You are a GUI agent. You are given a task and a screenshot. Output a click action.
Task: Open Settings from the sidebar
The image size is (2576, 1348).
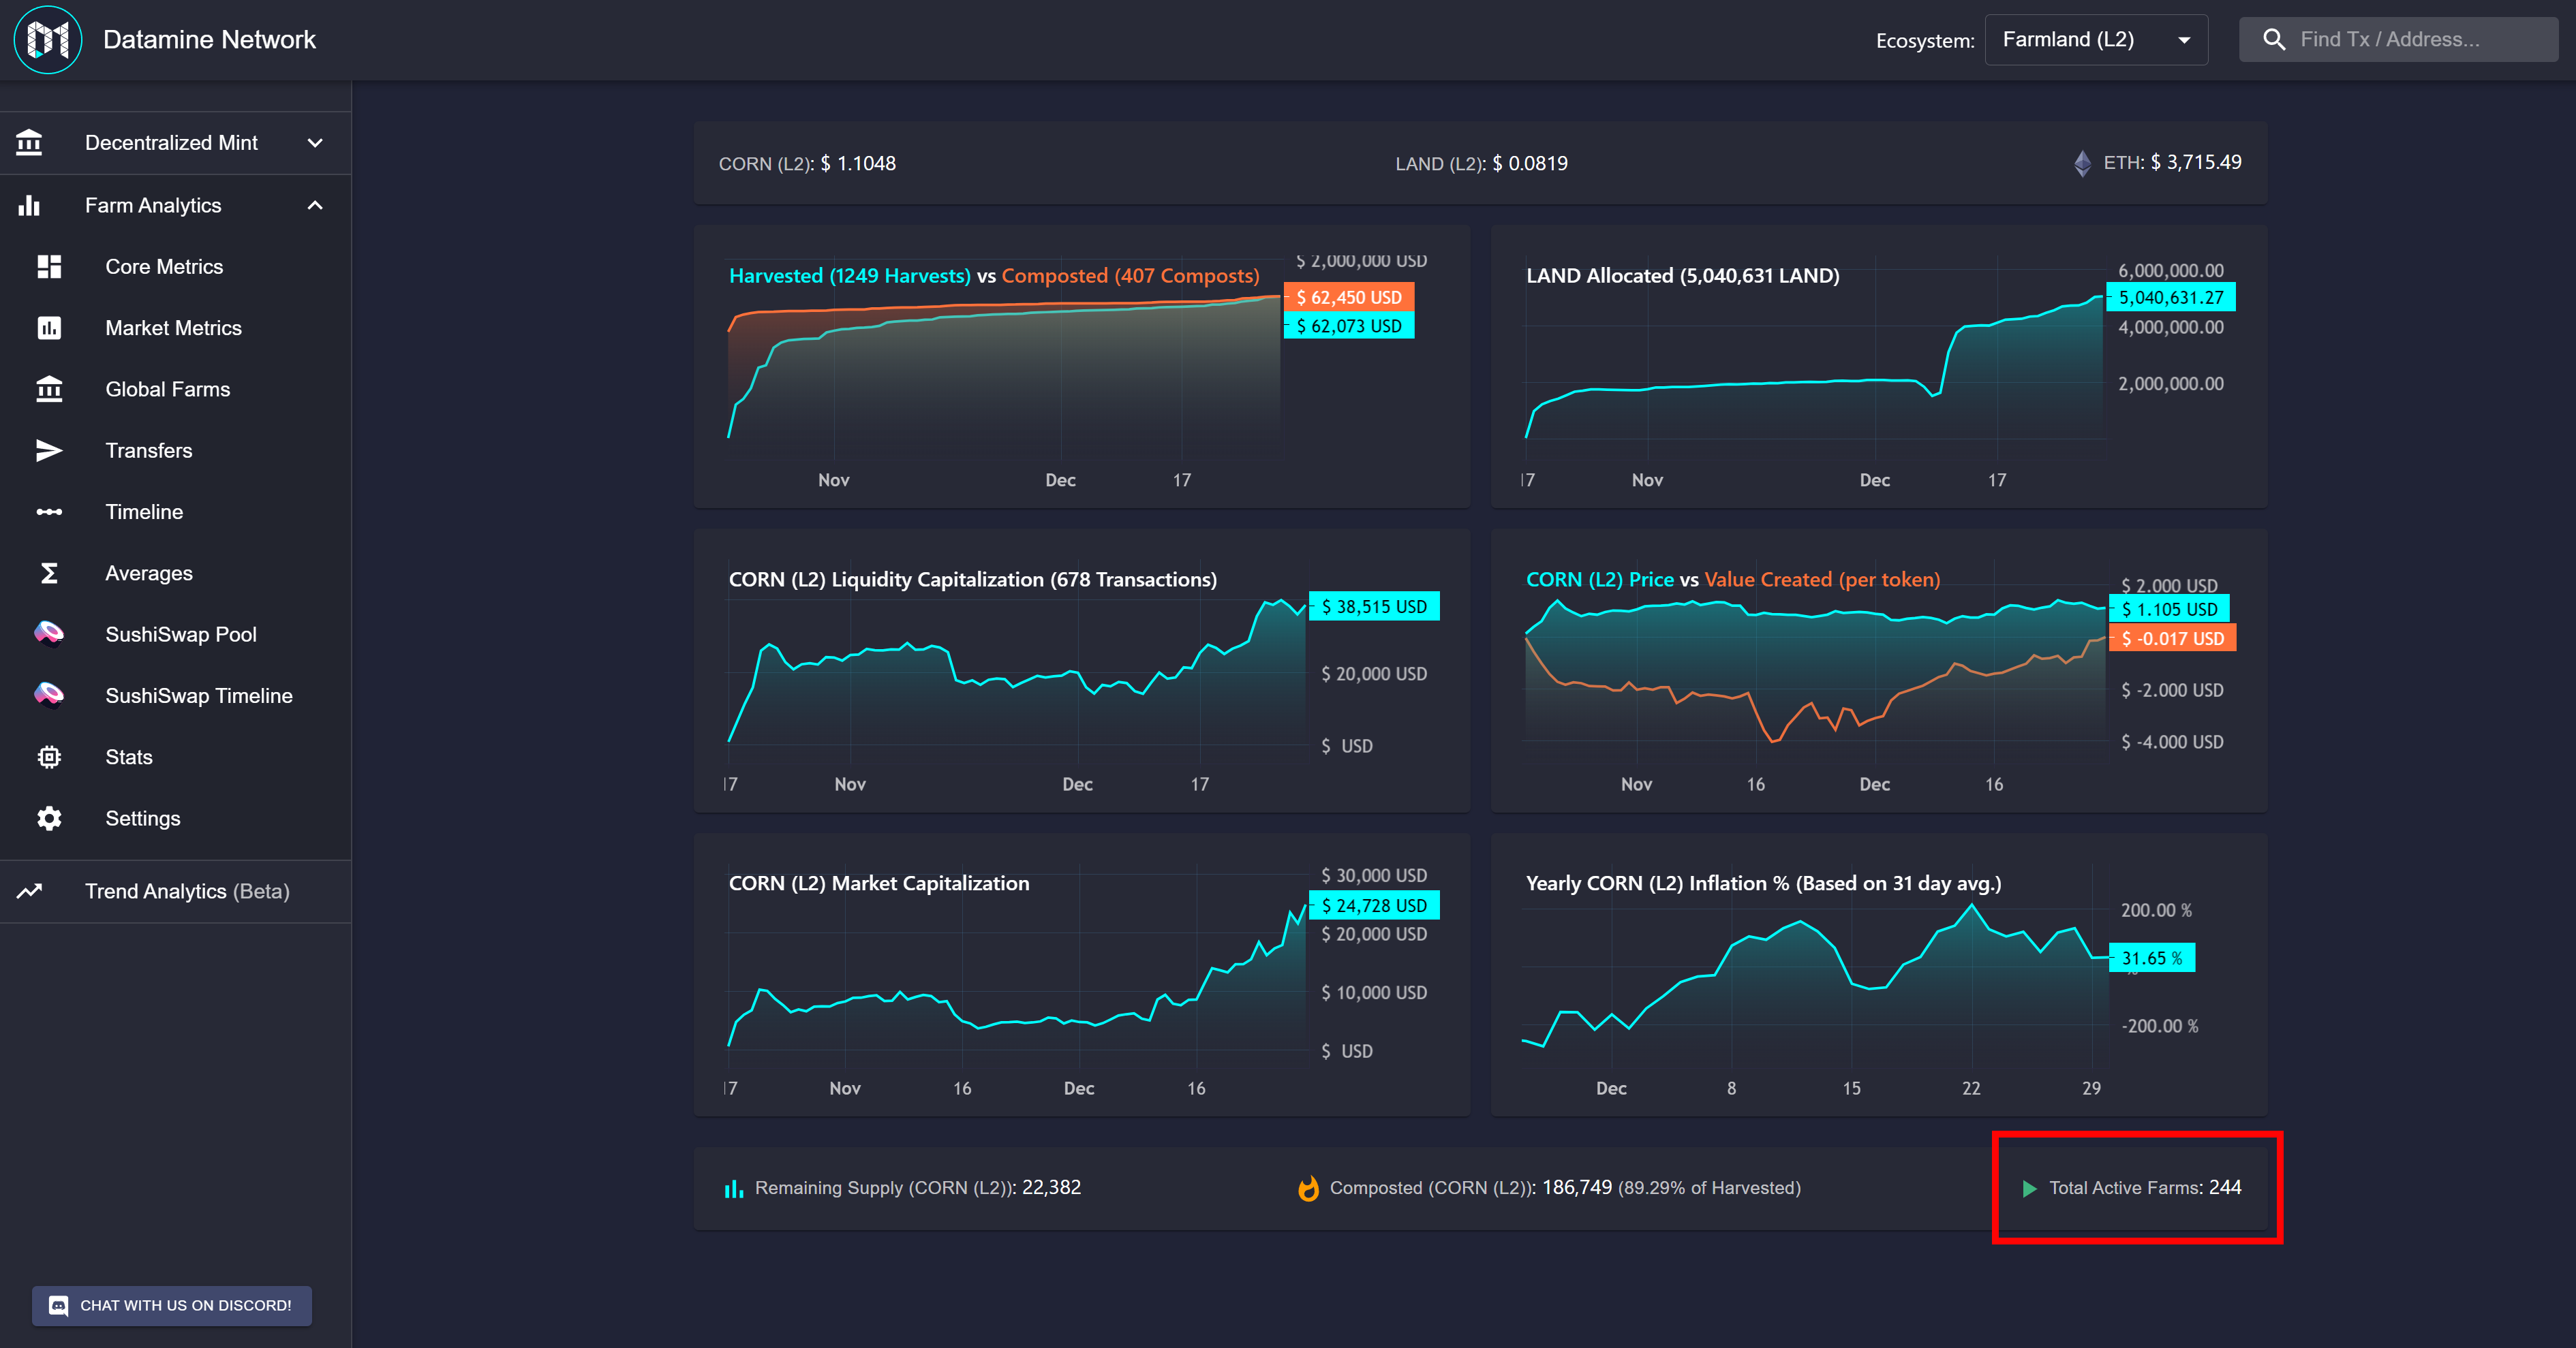tap(176, 818)
